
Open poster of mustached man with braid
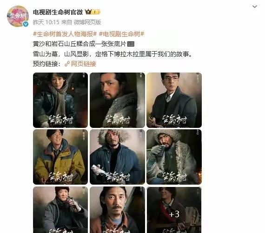pos(117,210)
